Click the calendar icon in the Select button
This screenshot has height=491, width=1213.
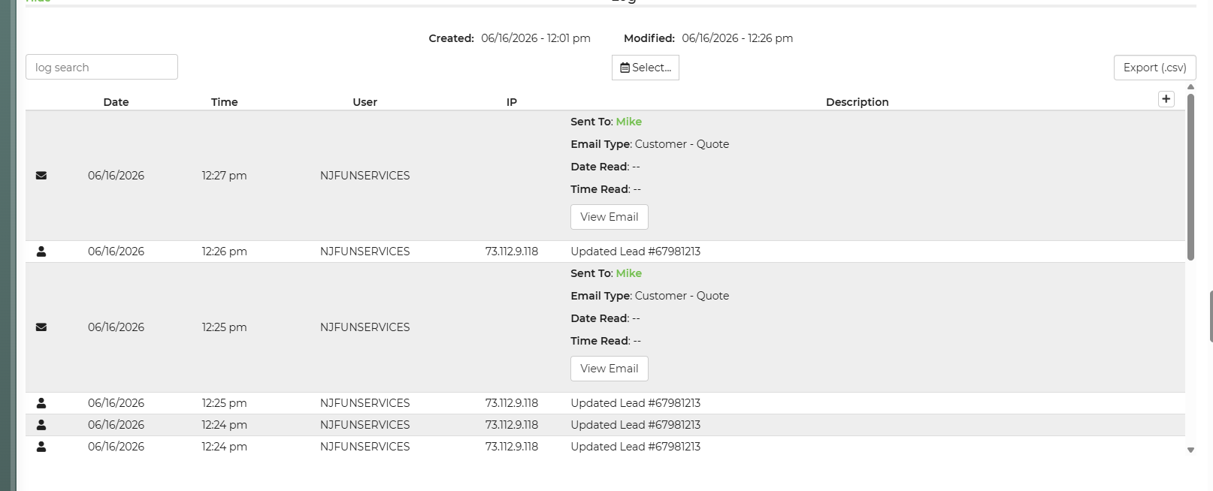click(625, 68)
